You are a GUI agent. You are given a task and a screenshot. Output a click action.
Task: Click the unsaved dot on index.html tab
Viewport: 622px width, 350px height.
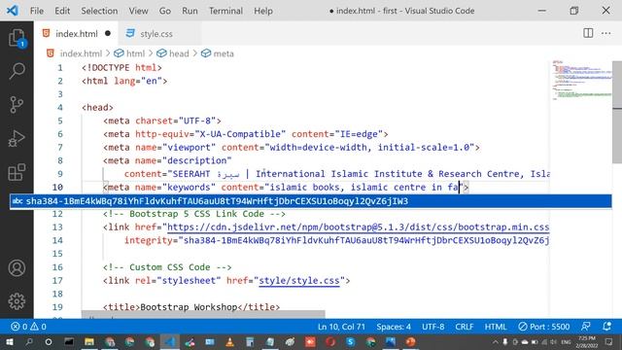(108, 33)
